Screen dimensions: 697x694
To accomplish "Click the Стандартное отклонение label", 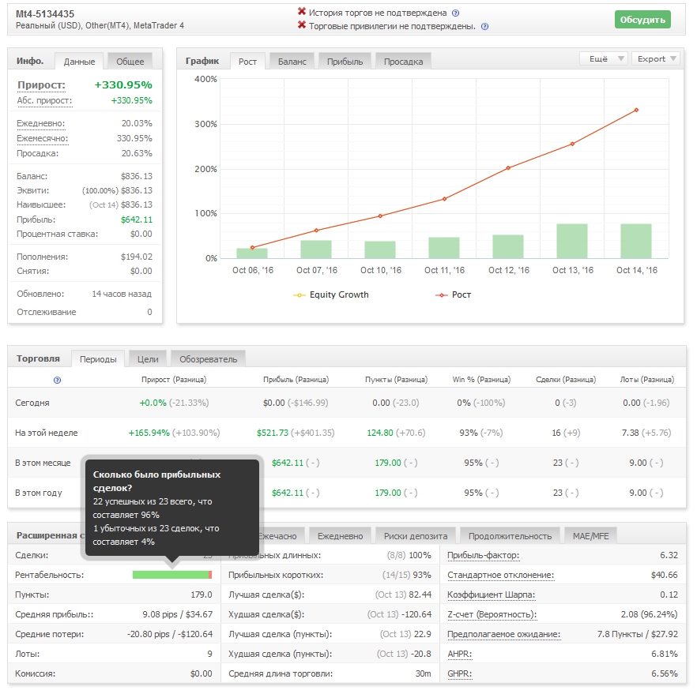I will click(x=500, y=575).
